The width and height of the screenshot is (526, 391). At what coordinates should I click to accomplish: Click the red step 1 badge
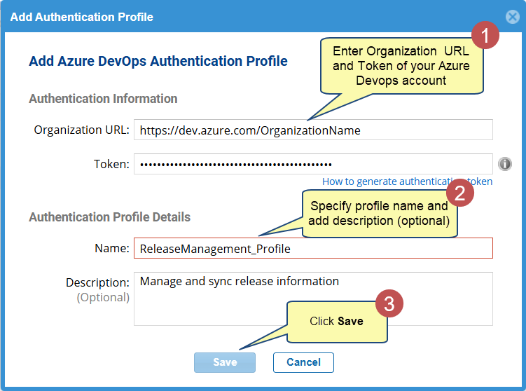coord(484,35)
